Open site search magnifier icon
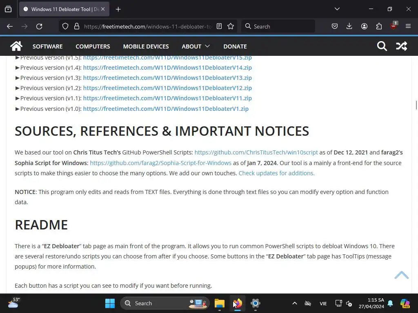Screen dimensions: 418x313 tap(382, 46)
